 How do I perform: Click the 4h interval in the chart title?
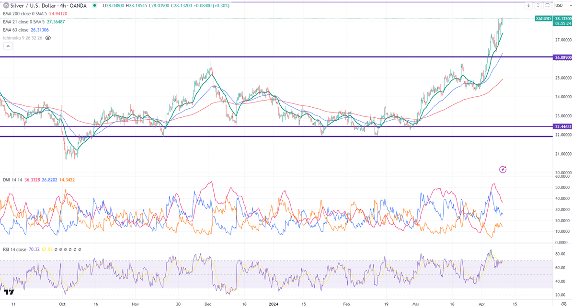pyautogui.click(x=63, y=5)
